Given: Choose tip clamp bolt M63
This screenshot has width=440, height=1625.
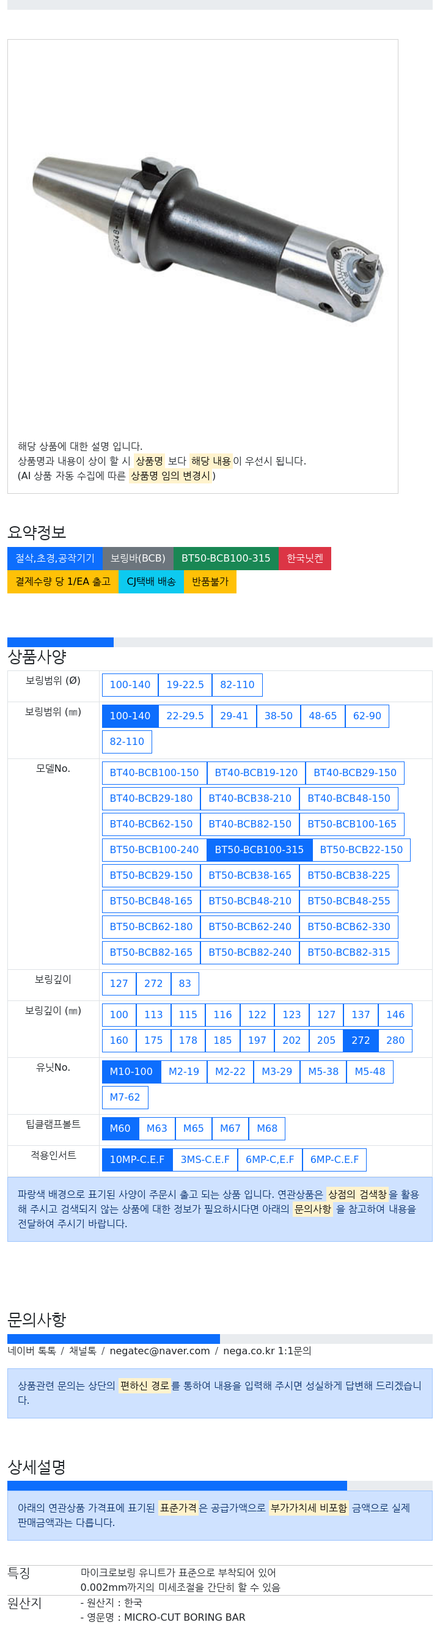Looking at the screenshot, I should (157, 1128).
